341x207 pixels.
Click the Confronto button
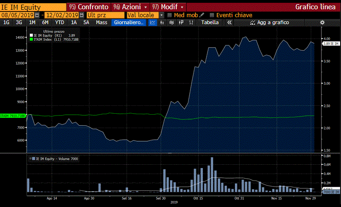pyautogui.click(x=89, y=7)
